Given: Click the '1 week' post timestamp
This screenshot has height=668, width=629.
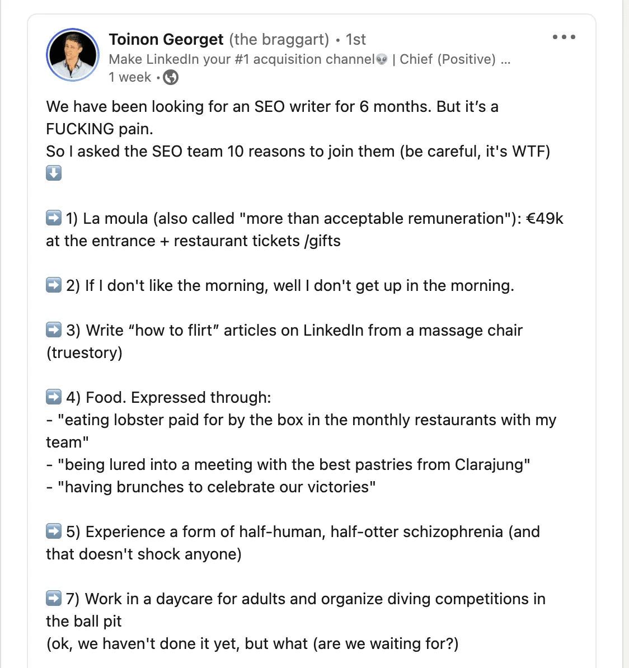Looking at the screenshot, I should [x=130, y=77].
